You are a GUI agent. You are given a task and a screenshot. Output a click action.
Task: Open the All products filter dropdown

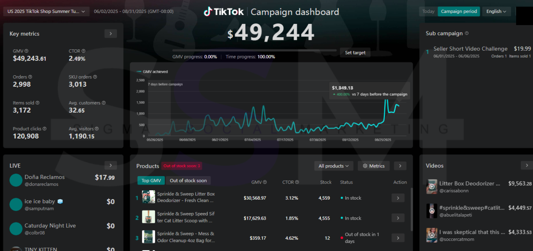point(334,166)
